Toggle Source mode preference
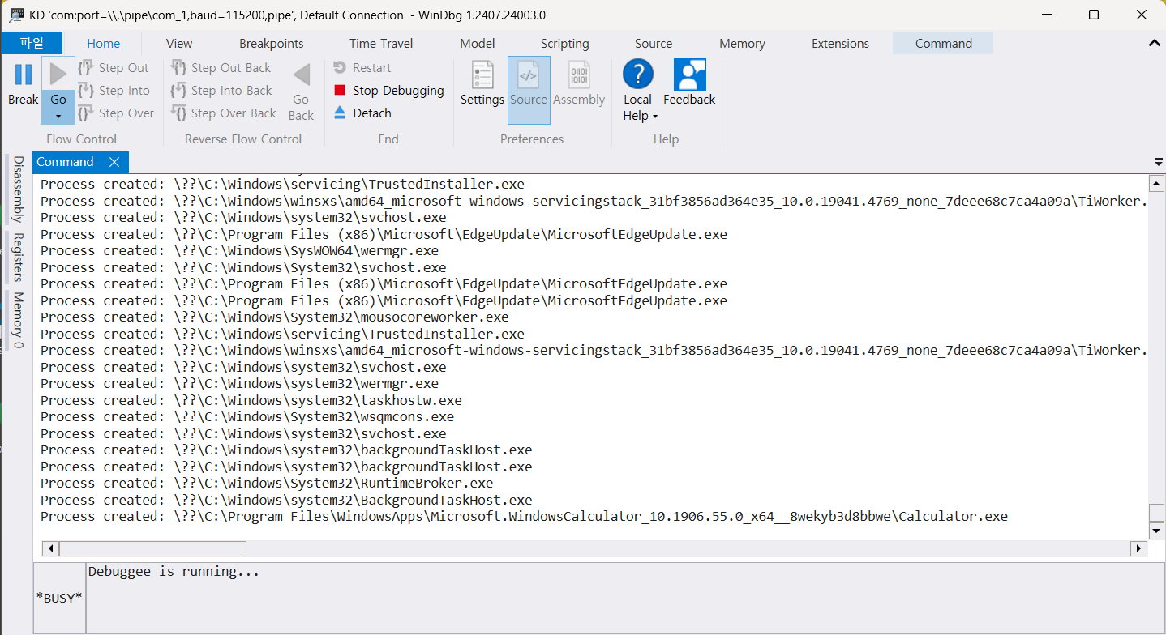Viewport: 1166px width, 635px height. (x=529, y=89)
